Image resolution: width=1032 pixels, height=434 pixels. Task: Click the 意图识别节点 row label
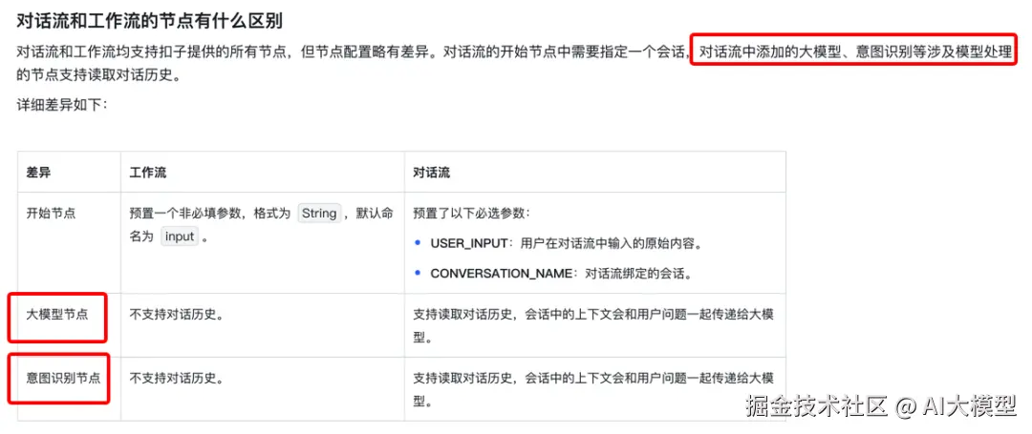63,378
